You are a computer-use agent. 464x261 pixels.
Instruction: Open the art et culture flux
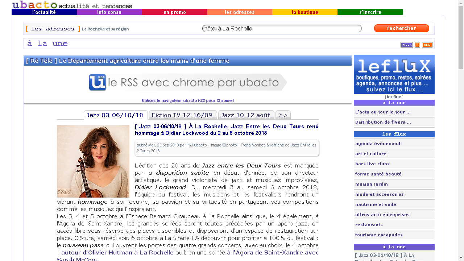pos(394,154)
